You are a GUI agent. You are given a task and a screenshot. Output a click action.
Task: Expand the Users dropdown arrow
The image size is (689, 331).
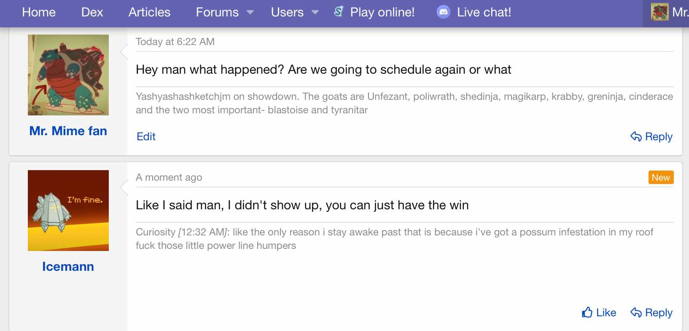[315, 13]
